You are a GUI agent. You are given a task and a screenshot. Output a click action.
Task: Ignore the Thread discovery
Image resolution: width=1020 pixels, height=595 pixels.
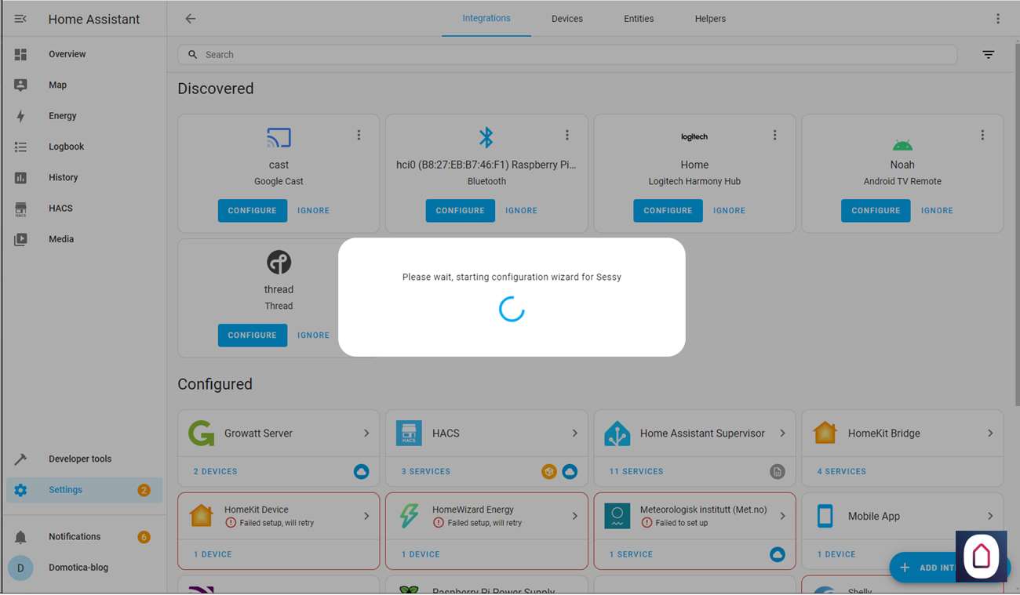pos(313,336)
